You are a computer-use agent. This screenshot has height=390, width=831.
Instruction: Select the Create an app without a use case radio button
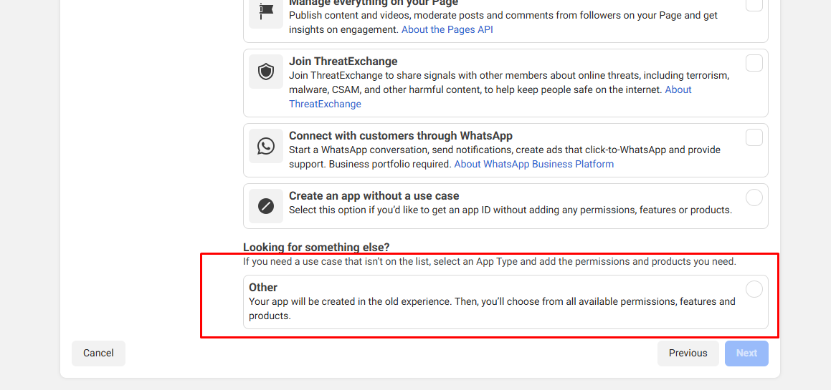tap(754, 198)
